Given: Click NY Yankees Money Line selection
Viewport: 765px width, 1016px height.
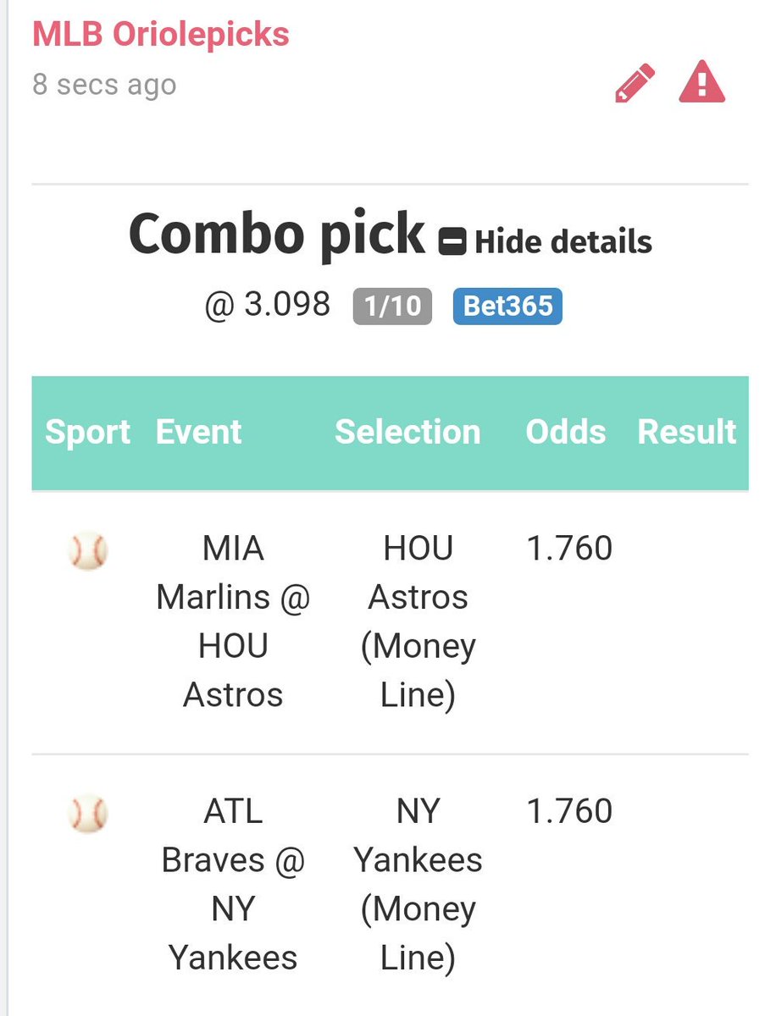Looking at the screenshot, I should click(419, 885).
